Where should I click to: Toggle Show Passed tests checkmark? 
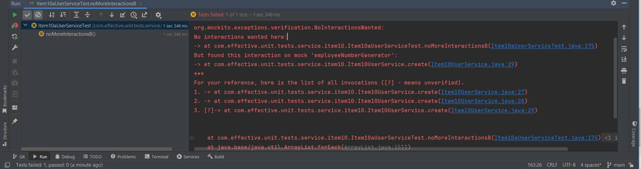click(27, 15)
